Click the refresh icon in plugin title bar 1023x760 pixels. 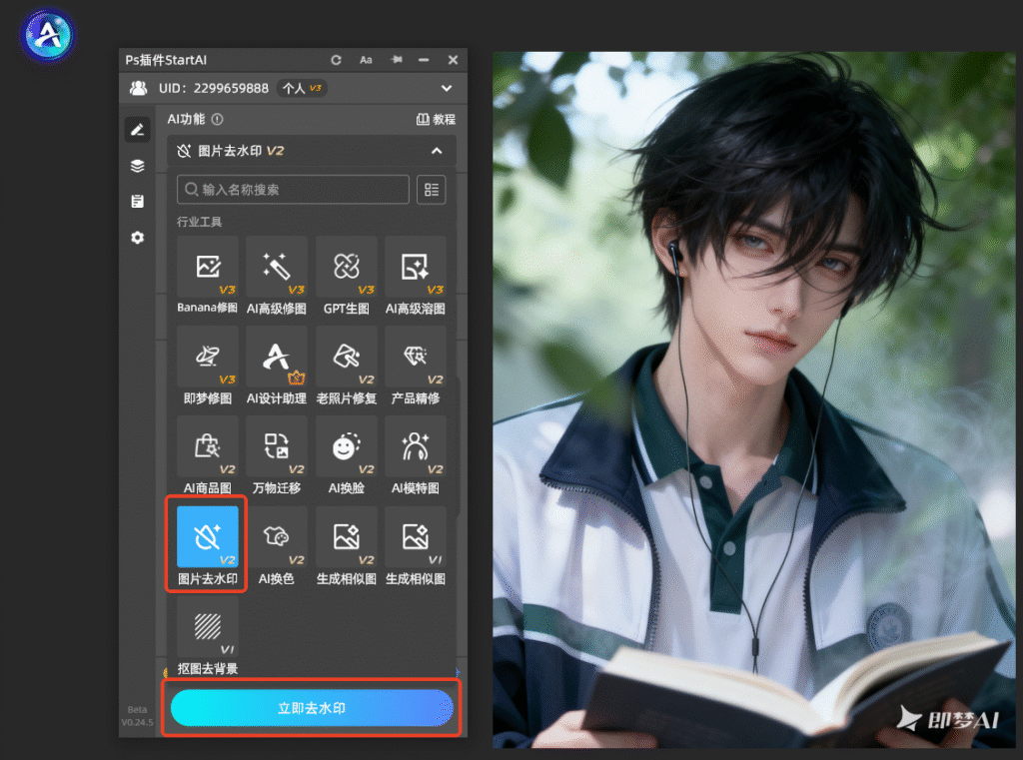tap(336, 60)
